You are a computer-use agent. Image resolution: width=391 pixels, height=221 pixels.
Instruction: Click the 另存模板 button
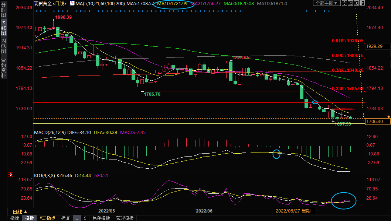(101, 218)
